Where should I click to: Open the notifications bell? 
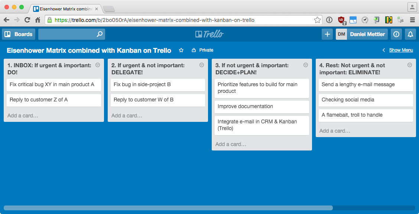coord(410,34)
